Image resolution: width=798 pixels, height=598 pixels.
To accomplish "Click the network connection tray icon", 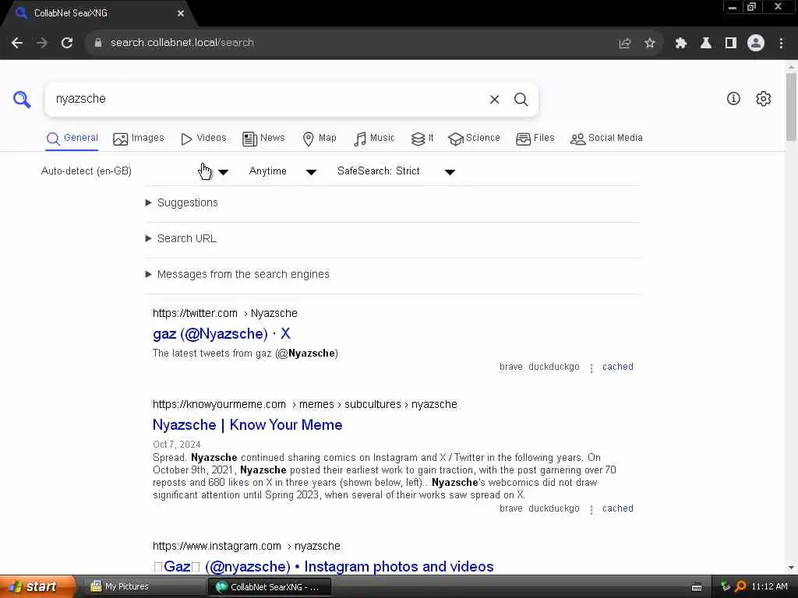I will (726, 587).
